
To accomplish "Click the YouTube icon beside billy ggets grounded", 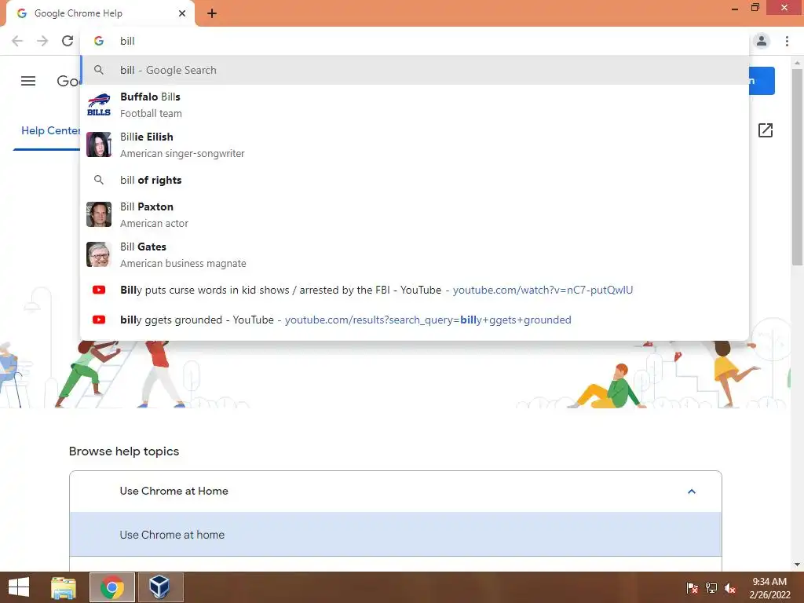I will [99, 320].
